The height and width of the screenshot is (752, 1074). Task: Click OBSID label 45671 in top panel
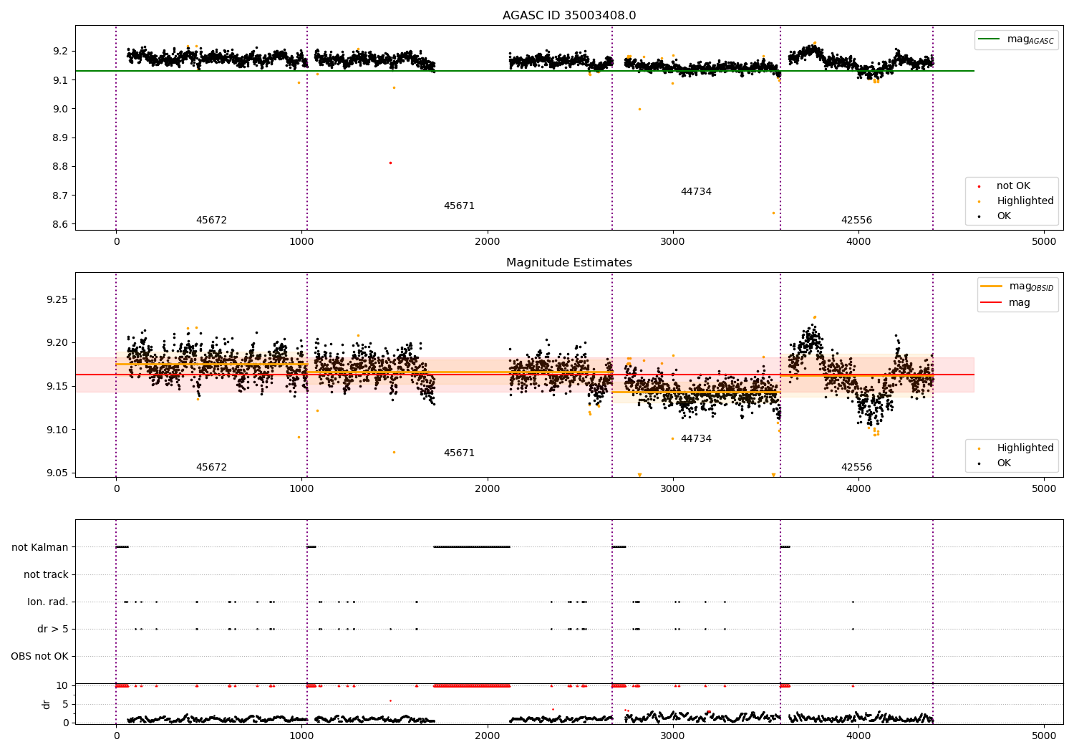[x=459, y=206]
